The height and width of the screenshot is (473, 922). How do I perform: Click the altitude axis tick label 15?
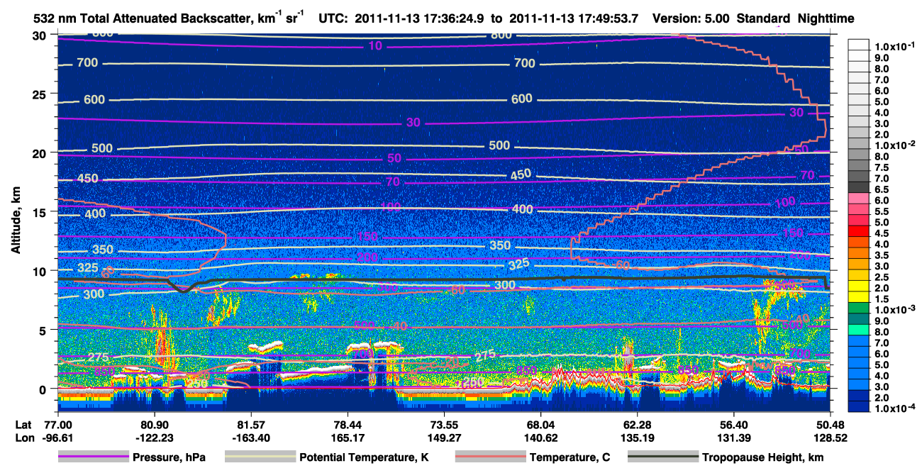click(x=40, y=212)
